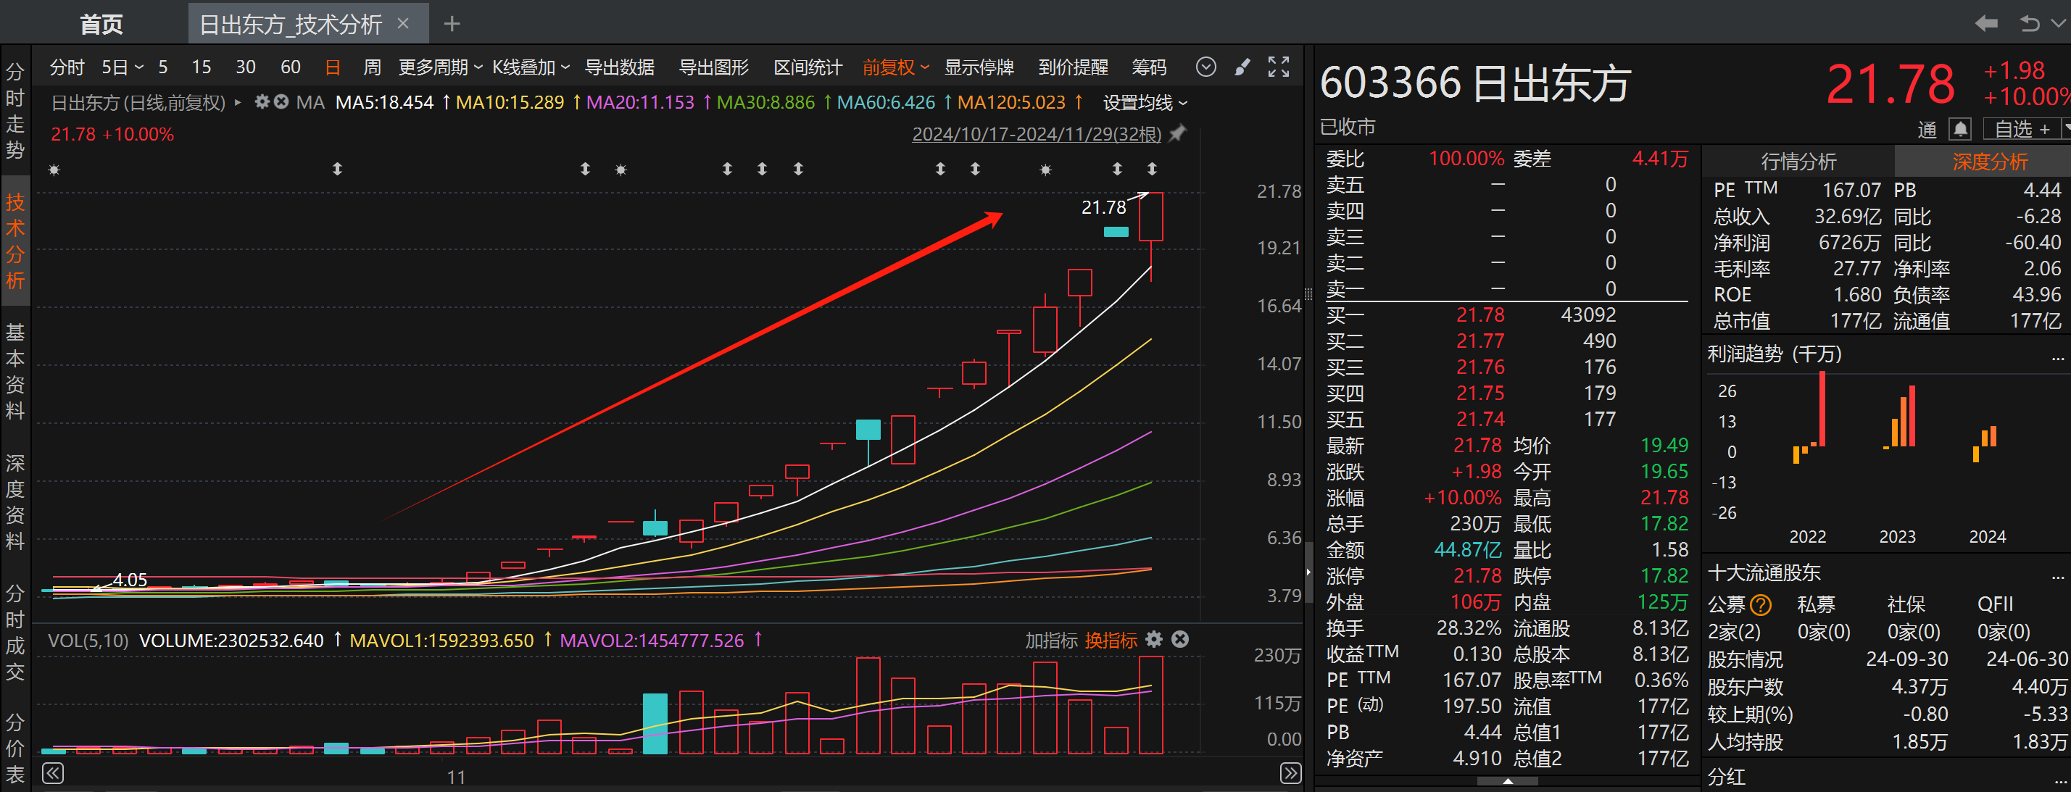Click the 换指标 change indicator link
Image resolution: width=2071 pixels, height=792 pixels.
click(x=1111, y=640)
